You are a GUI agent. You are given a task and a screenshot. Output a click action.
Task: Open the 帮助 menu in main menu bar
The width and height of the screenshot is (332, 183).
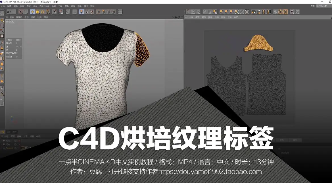pyautogui.click(x=92, y=6)
